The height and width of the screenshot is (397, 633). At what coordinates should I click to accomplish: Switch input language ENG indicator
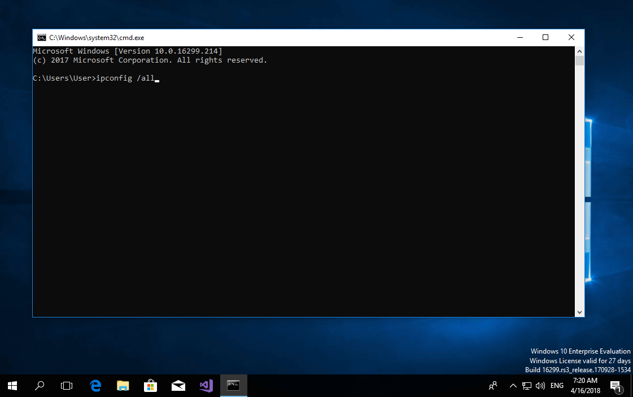(x=557, y=386)
